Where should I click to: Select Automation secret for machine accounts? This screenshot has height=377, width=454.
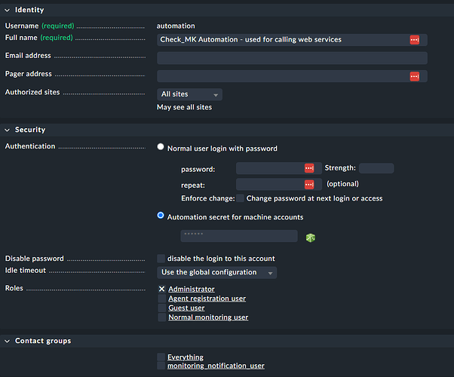pyautogui.click(x=161, y=216)
